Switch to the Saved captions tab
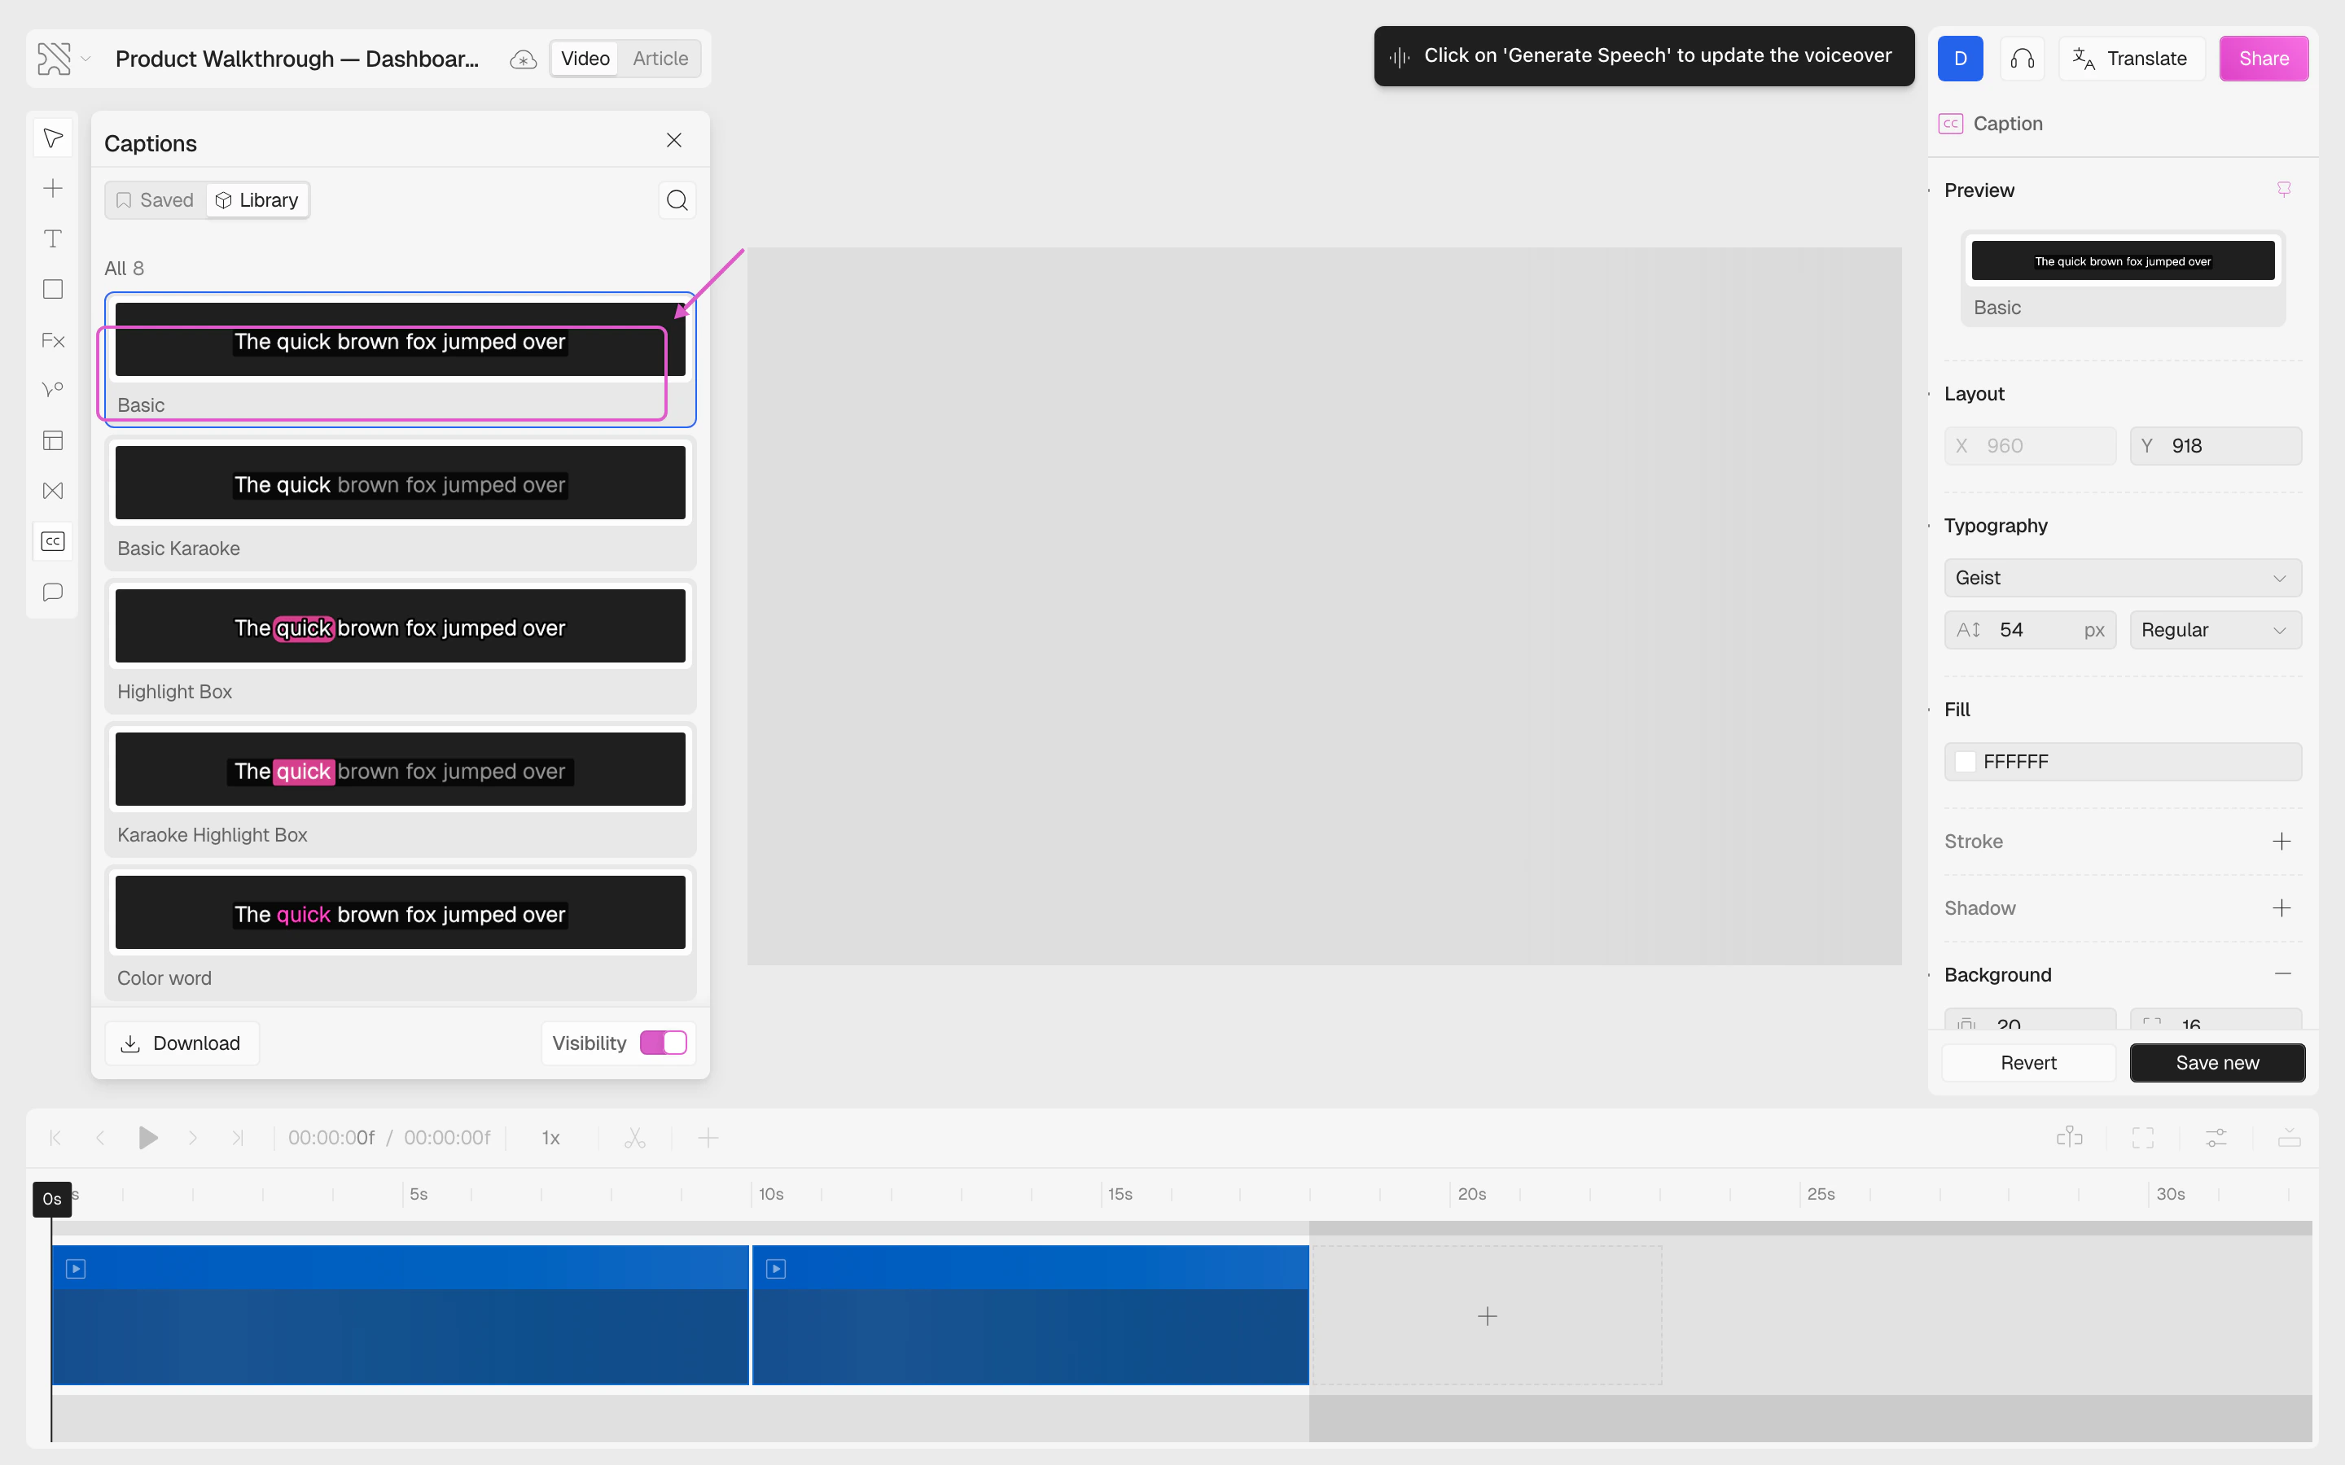This screenshot has width=2345, height=1465. click(x=155, y=200)
